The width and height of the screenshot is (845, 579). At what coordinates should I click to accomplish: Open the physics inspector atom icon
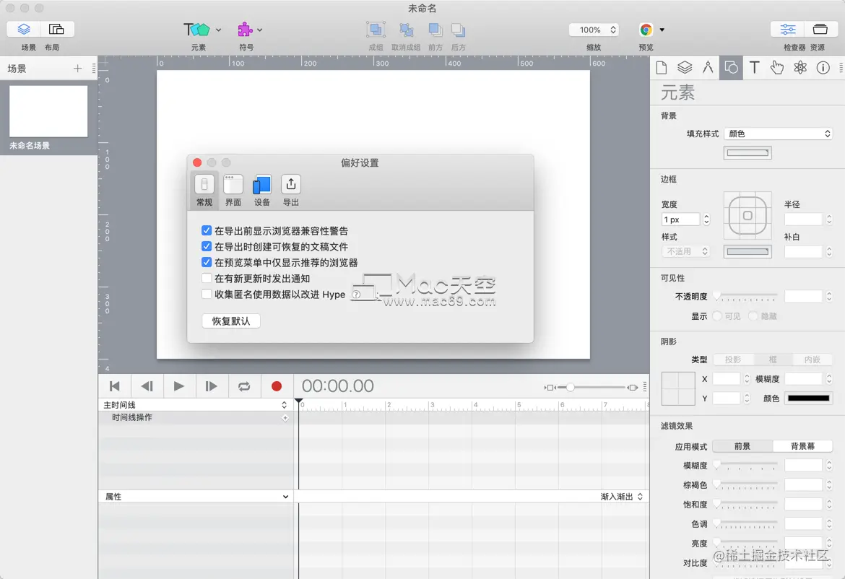click(800, 67)
